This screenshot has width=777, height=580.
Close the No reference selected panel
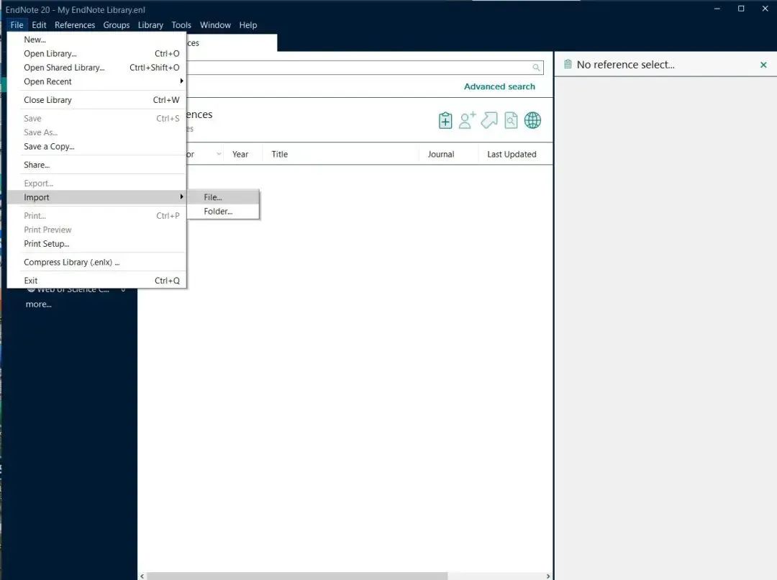(763, 65)
